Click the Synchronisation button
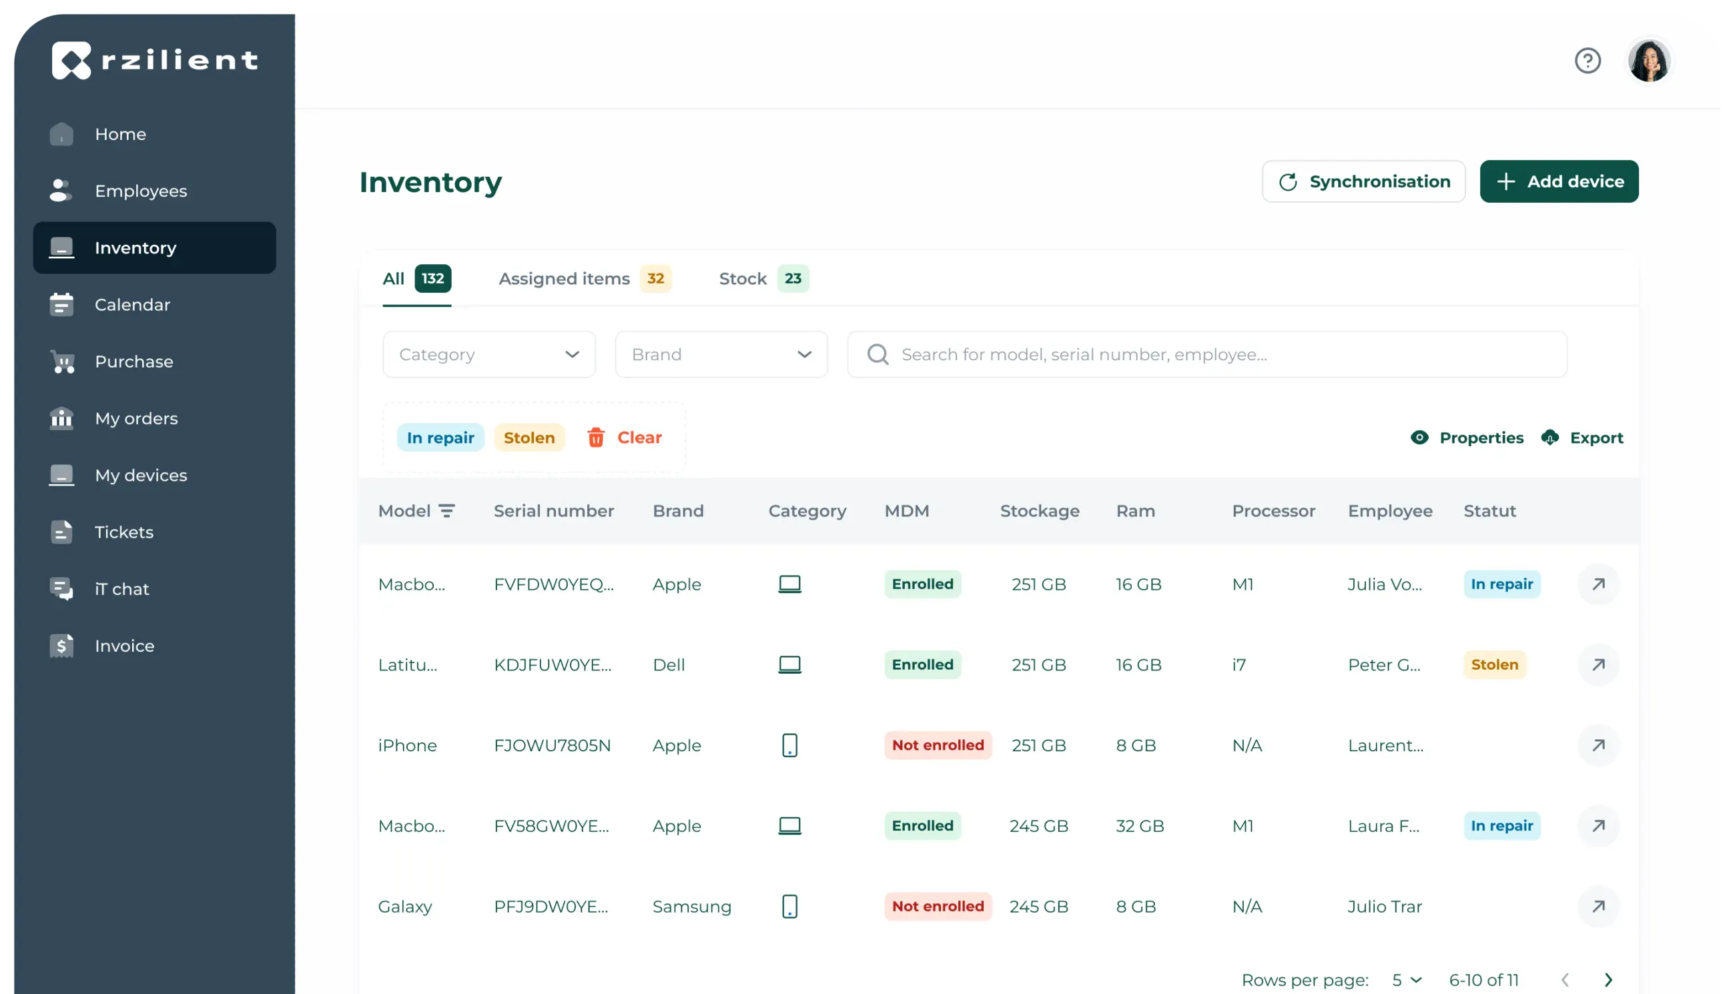This screenshot has width=1735, height=994. [x=1363, y=181]
